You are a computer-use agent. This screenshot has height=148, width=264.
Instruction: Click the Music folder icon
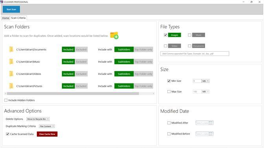11,61
